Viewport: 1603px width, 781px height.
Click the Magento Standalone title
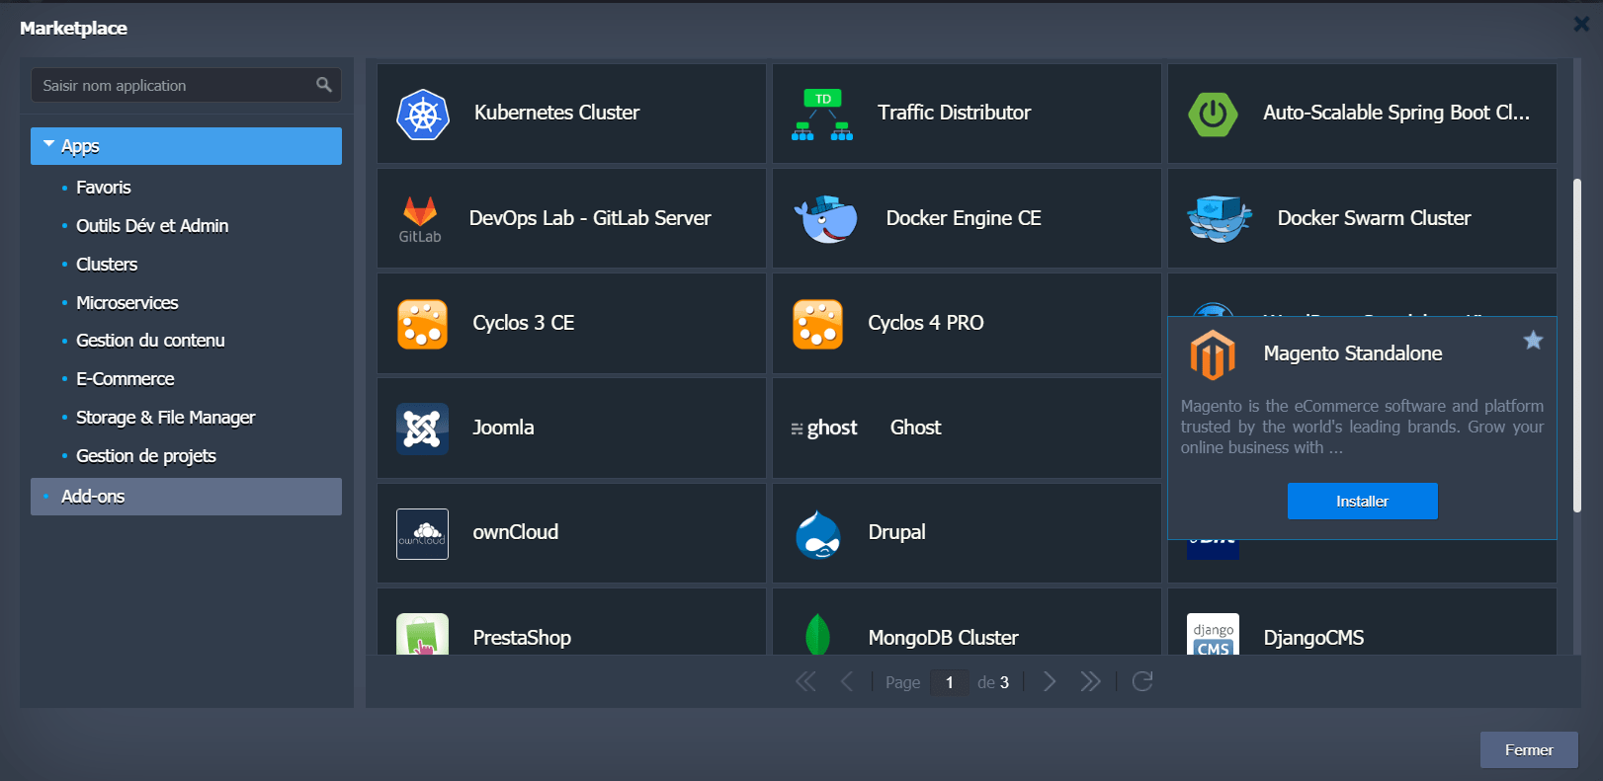click(1352, 353)
